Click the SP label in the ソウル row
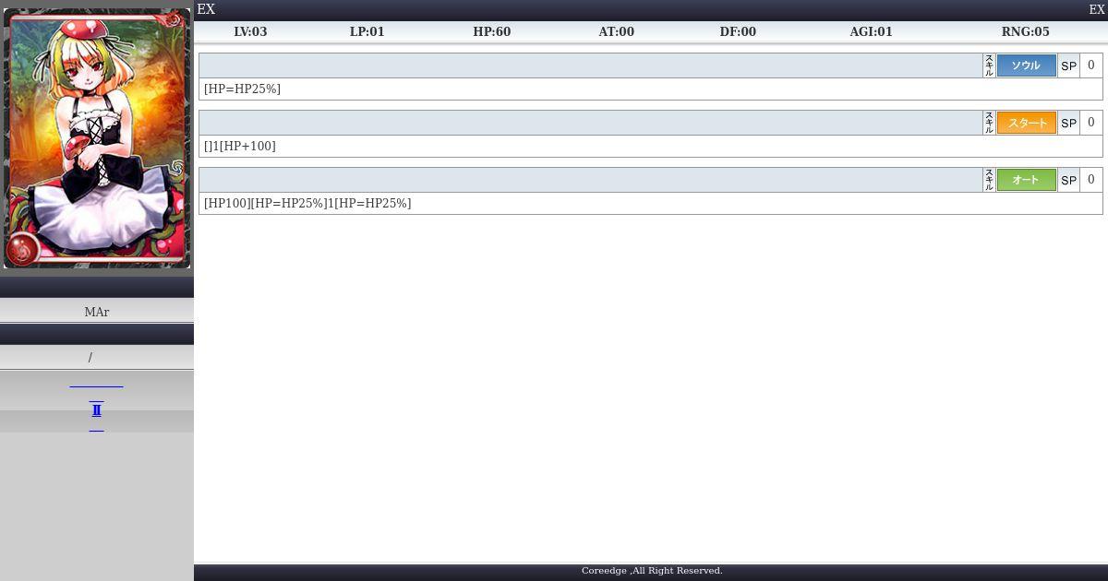1108x581 pixels. (1068, 65)
